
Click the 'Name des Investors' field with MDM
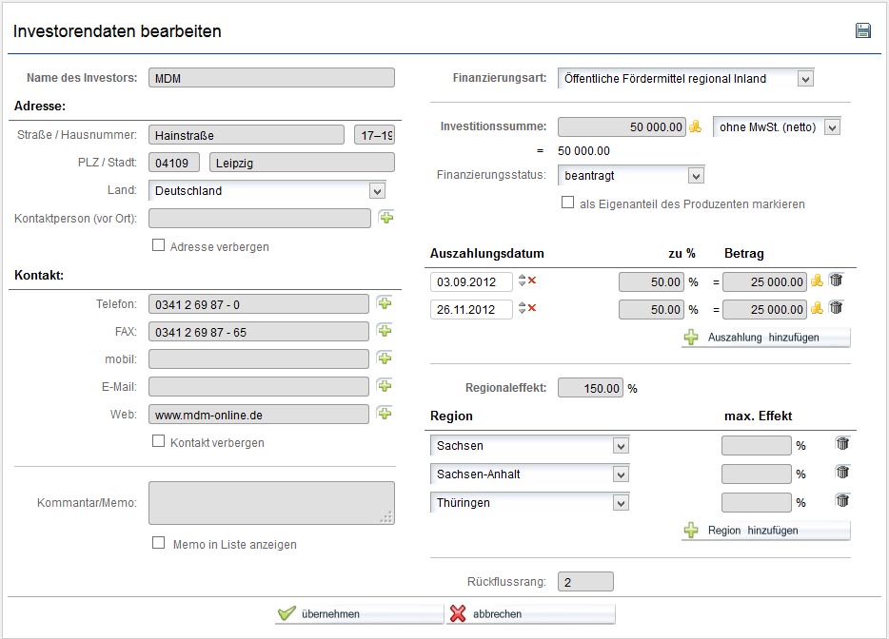(271, 78)
